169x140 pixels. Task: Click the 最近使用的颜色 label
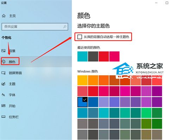[x=89, y=48]
